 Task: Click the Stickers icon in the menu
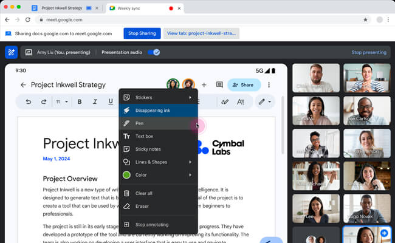tap(126, 97)
